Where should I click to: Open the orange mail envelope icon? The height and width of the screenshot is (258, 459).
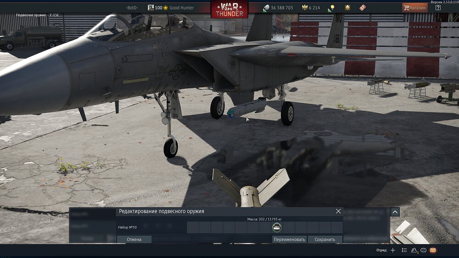[433, 250]
